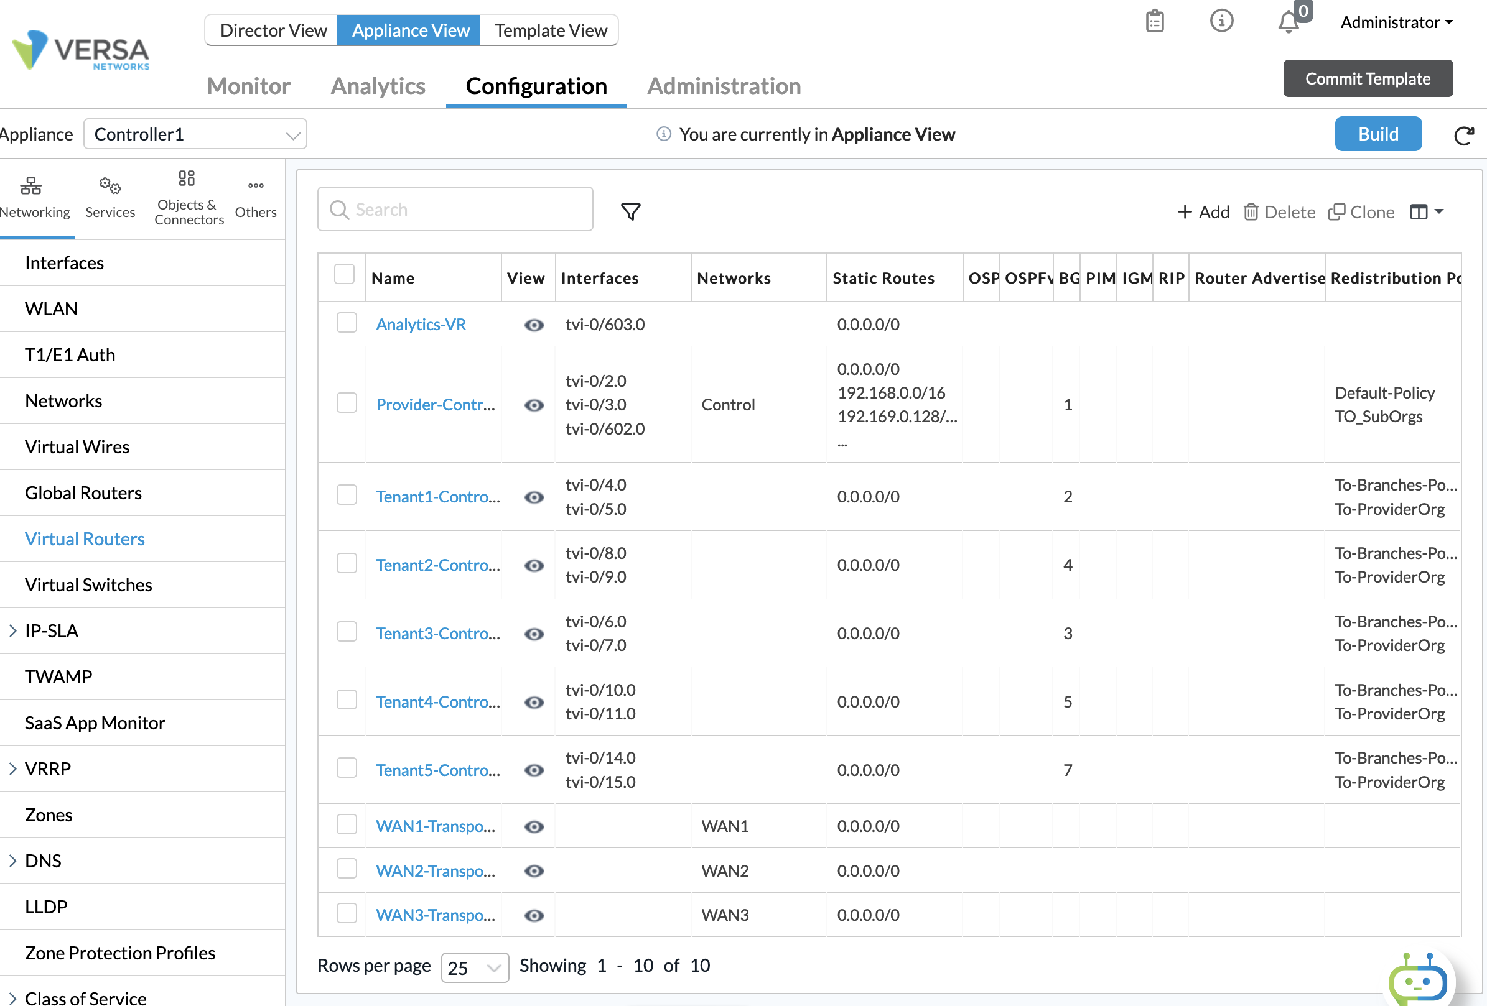Screen dimensions: 1487x1006
Task: Select Zone Protection Profiles in left menu
Action: point(142,953)
